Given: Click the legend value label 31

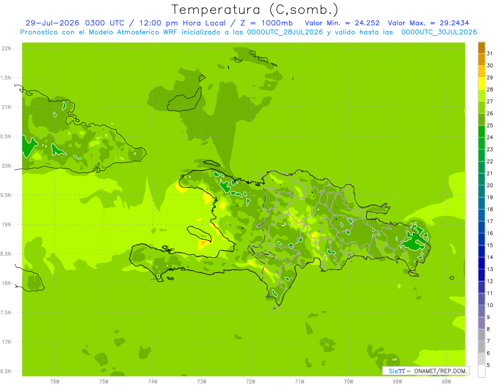Looking at the screenshot, I should tap(490, 53).
